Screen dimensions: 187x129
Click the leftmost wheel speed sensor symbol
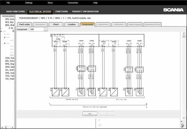[55, 92]
